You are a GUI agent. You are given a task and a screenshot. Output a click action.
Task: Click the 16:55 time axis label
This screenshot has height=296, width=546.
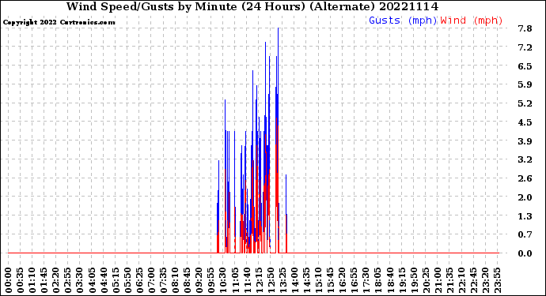coord(355,280)
